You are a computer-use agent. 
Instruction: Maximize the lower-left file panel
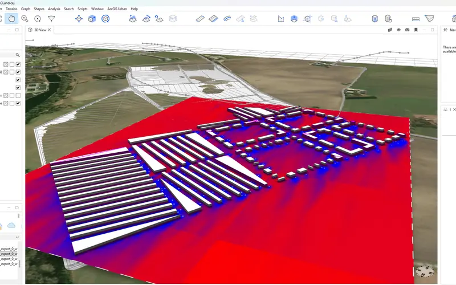click(17, 207)
